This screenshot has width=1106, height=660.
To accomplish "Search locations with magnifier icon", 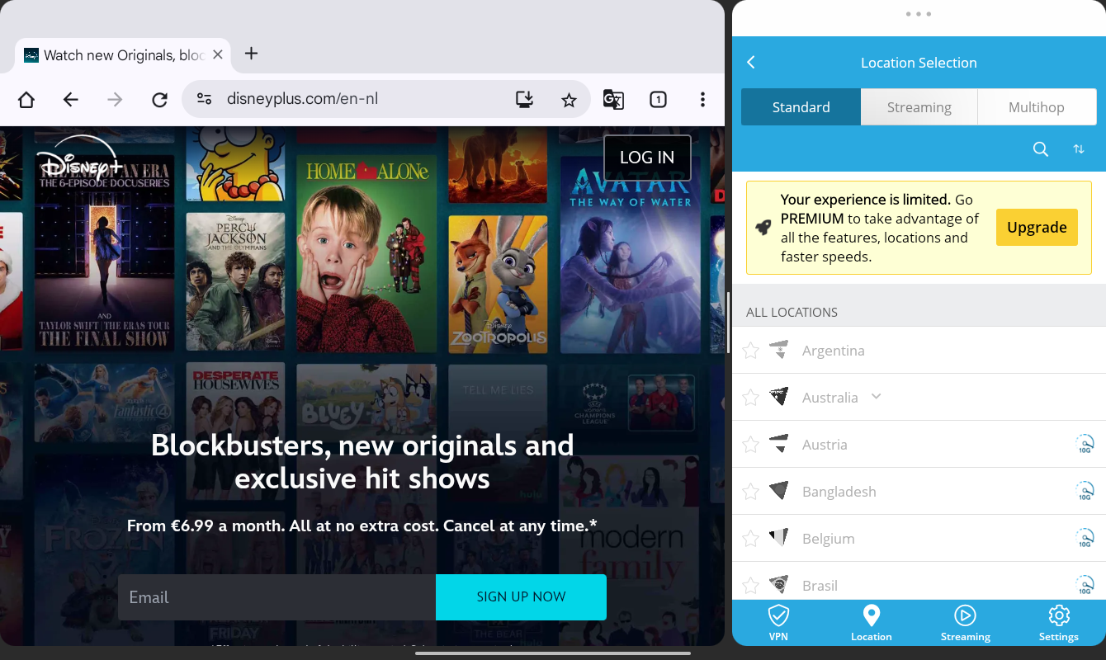I will coord(1041,149).
